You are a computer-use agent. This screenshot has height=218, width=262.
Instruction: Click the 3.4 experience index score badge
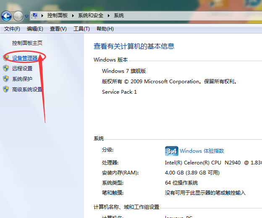172,151
